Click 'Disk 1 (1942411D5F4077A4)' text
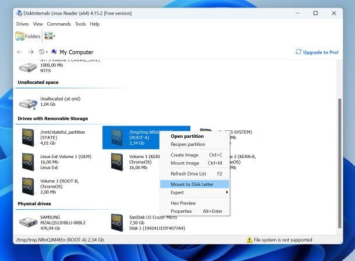This screenshot has height=261, width=355. [157, 228]
